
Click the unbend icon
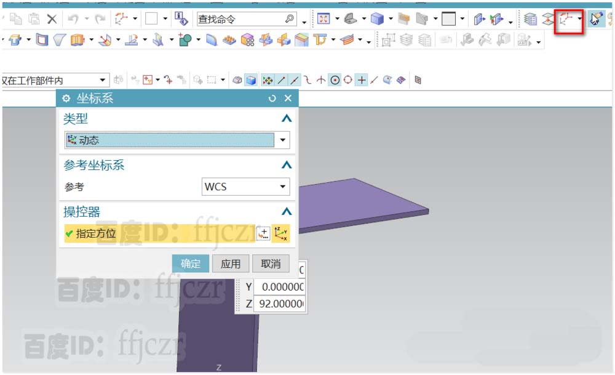(131, 40)
